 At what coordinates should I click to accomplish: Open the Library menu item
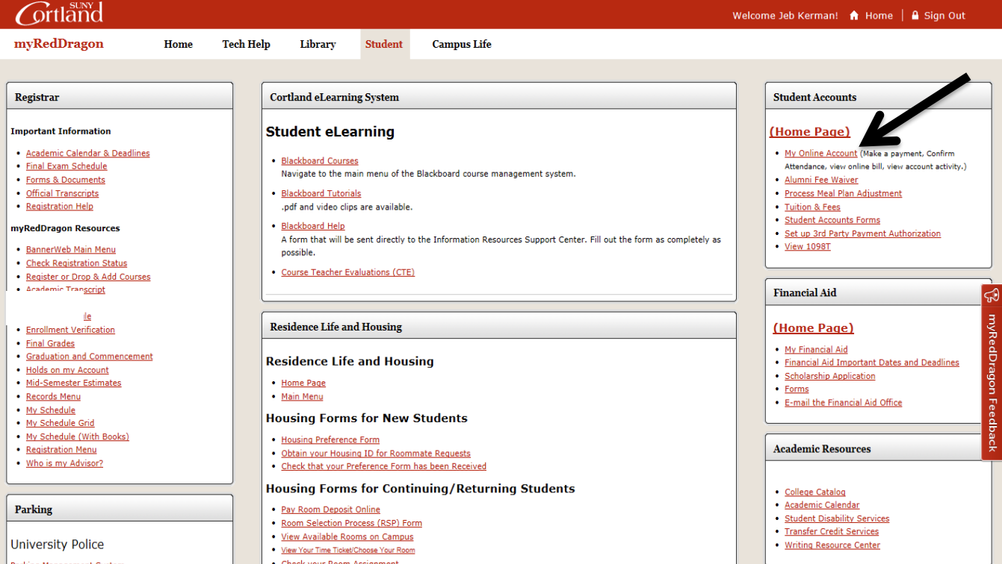tap(317, 44)
